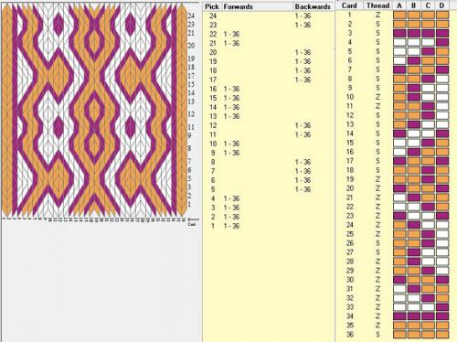The width and height of the screenshot is (457, 342).
Task: Toggle threading direction of card 1
Action: (377, 15)
